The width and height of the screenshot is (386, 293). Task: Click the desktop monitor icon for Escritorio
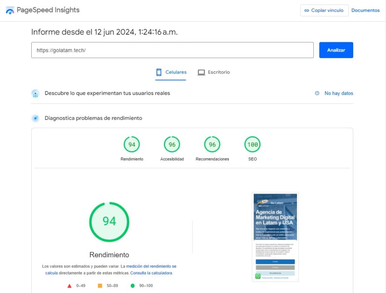click(x=201, y=72)
